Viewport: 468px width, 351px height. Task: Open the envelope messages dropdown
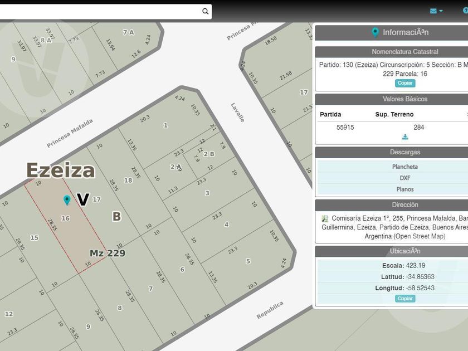coord(436,11)
